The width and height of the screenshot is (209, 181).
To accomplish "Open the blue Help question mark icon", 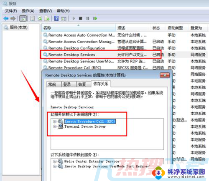I will tap(56, 18).
